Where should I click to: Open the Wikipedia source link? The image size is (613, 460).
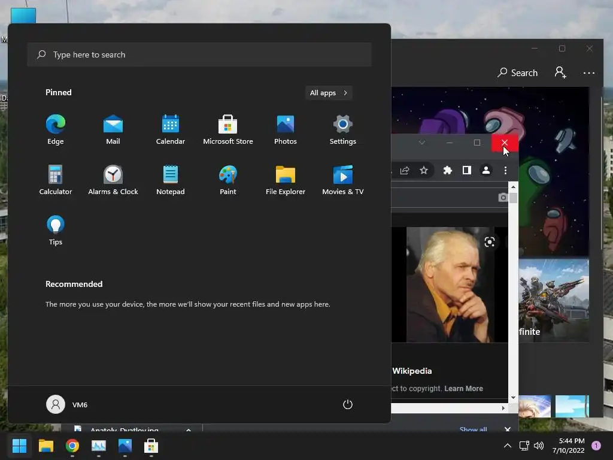pyautogui.click(x=412, y=371)
